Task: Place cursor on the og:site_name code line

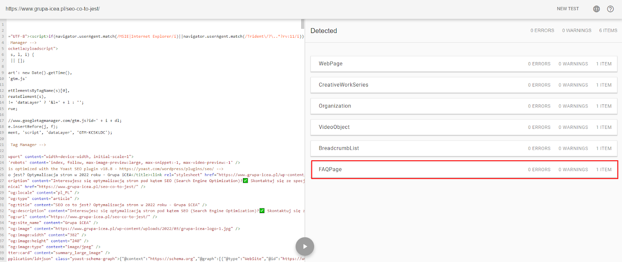Action: [54, 223]
